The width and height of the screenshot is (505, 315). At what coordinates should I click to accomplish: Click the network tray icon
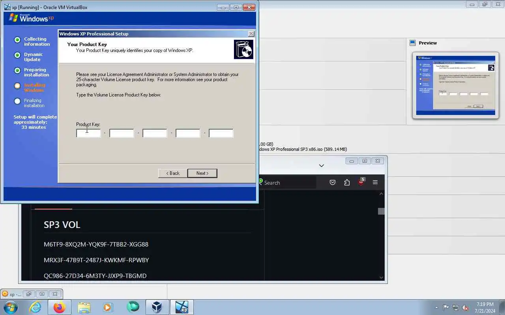(456, 308)
